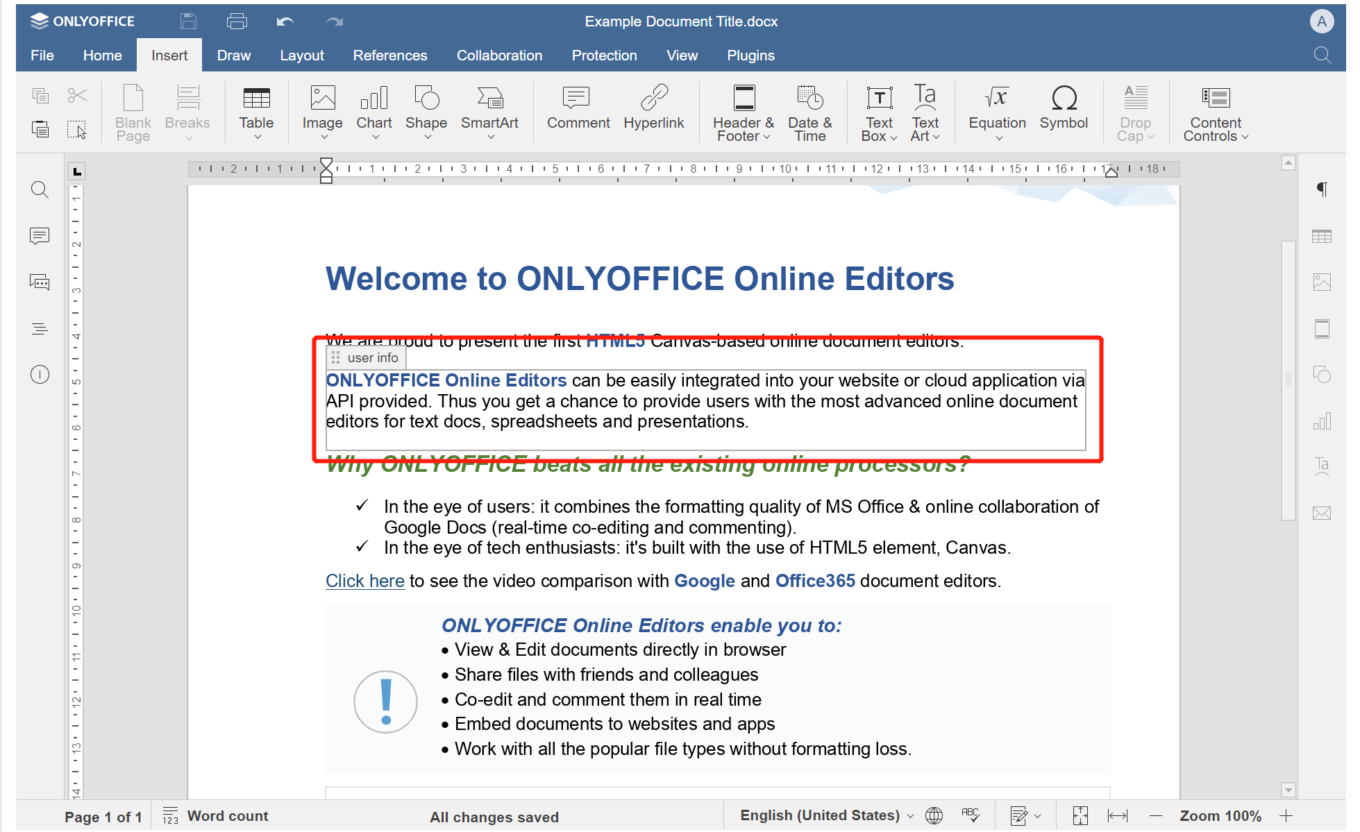The height and width of the screenshot is (832, 1360).
Task: Switch to the Draw tab
Action: [234, 56]
